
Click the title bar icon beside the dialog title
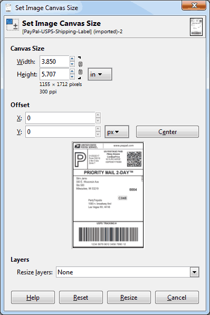(x=8, y=7)
